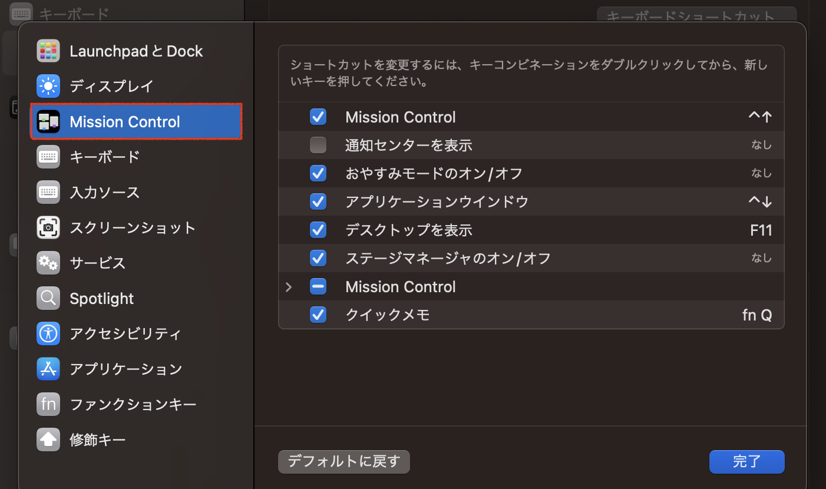Uncheck the デスクトップを表示 checkbox

tap(318, 230)
